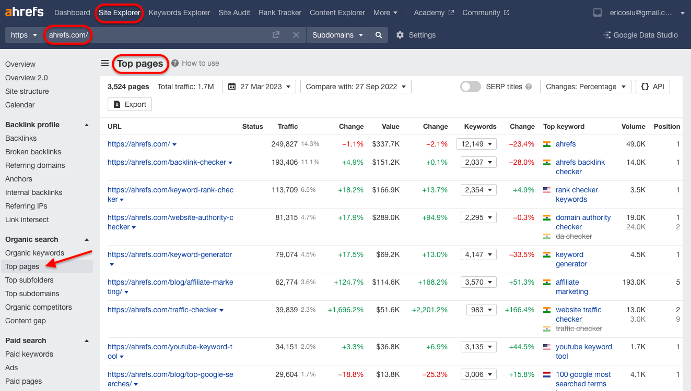Click the search magnifier icon
This screenshot has height=391, width=691.
[378, 35]
